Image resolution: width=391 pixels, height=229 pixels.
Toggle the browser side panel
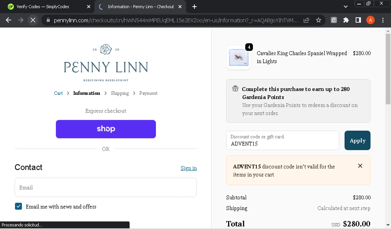[x=358, y=20]
